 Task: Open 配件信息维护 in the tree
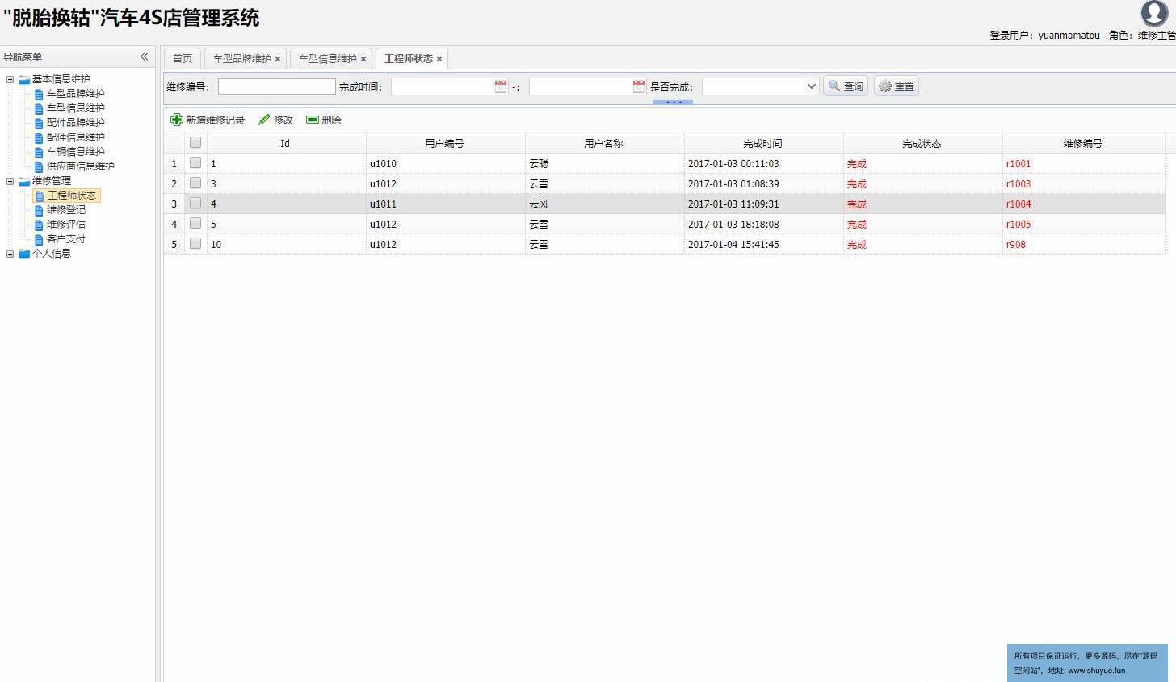[x=76, y=137]
